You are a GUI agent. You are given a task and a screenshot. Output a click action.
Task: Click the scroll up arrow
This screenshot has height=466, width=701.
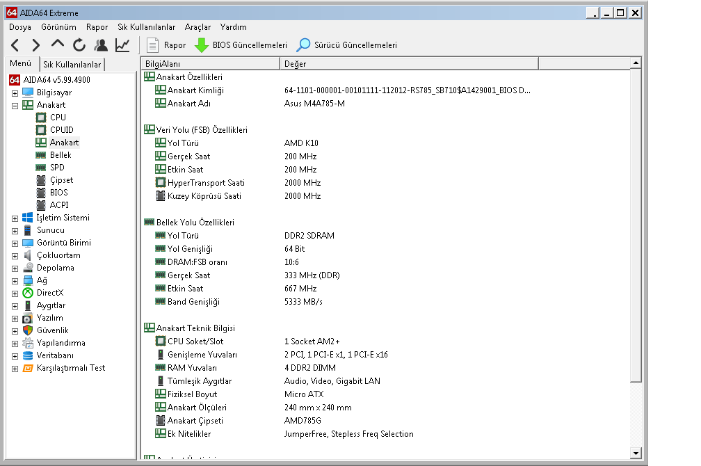[x=636, y=63]
